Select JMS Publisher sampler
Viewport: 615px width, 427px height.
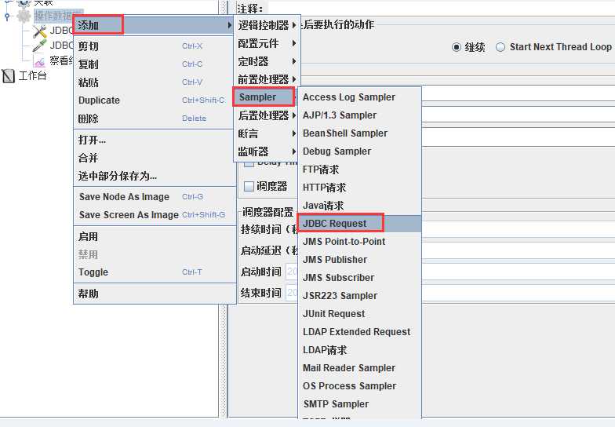[359, 259]
